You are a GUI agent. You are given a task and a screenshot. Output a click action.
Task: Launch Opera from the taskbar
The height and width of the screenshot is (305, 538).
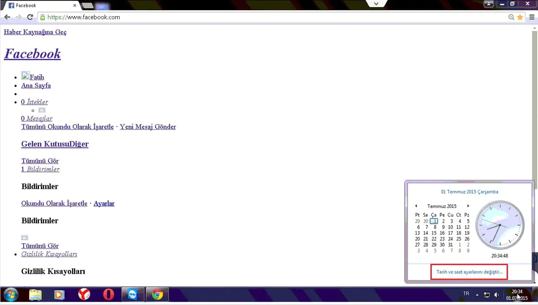[x=108, y=294]
